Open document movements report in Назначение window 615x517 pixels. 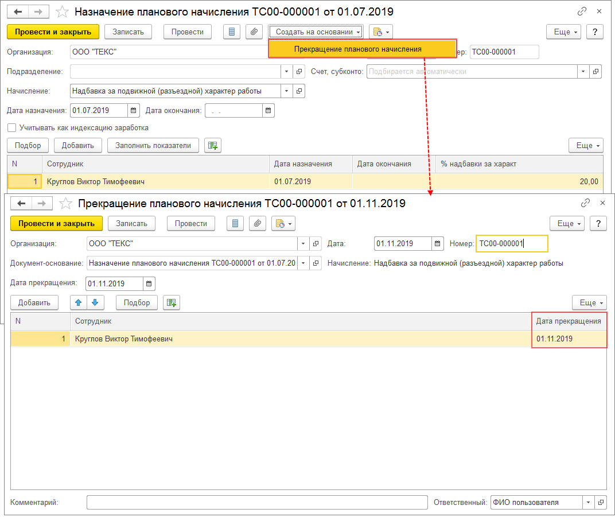coord(232,32)
